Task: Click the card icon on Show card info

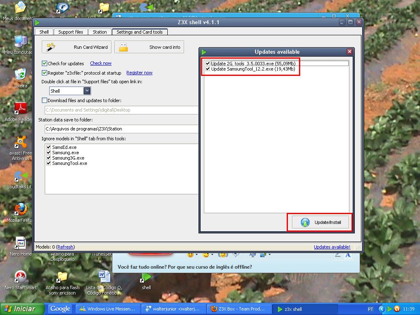Action: (123, 47)
